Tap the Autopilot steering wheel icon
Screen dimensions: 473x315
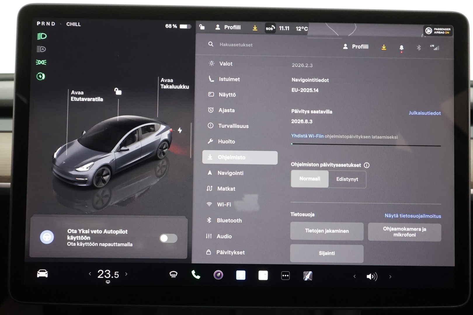pos(47,237)
